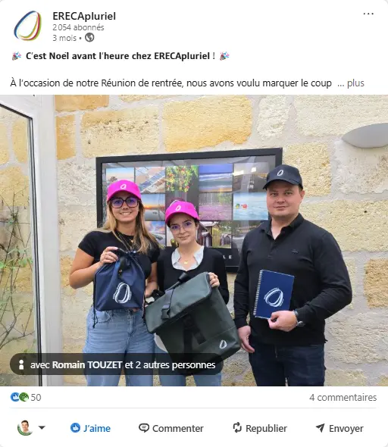Click the speech bubble Commenter icon
Screen dimensions: 388x447
pos(144,428)
